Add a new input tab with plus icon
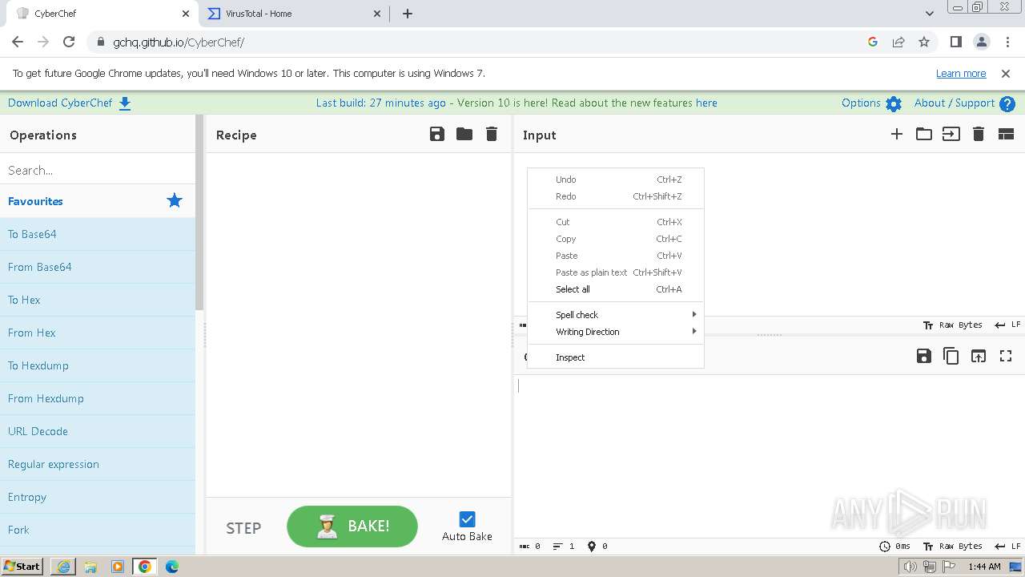Image resolution: width=1025 pixels, height=577 pixels. click(x=897, y=135)
